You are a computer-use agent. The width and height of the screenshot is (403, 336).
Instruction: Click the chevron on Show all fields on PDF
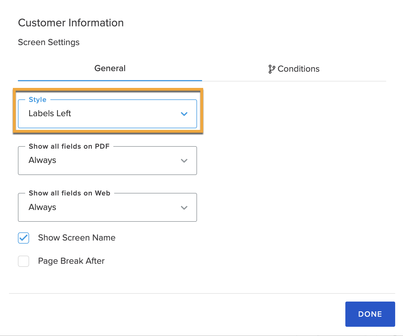(184, 161)
